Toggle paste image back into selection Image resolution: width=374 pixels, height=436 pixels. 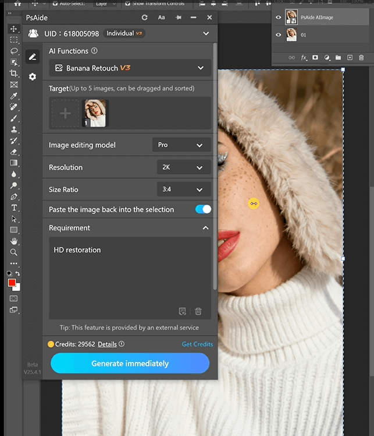[x=204, y=209]
